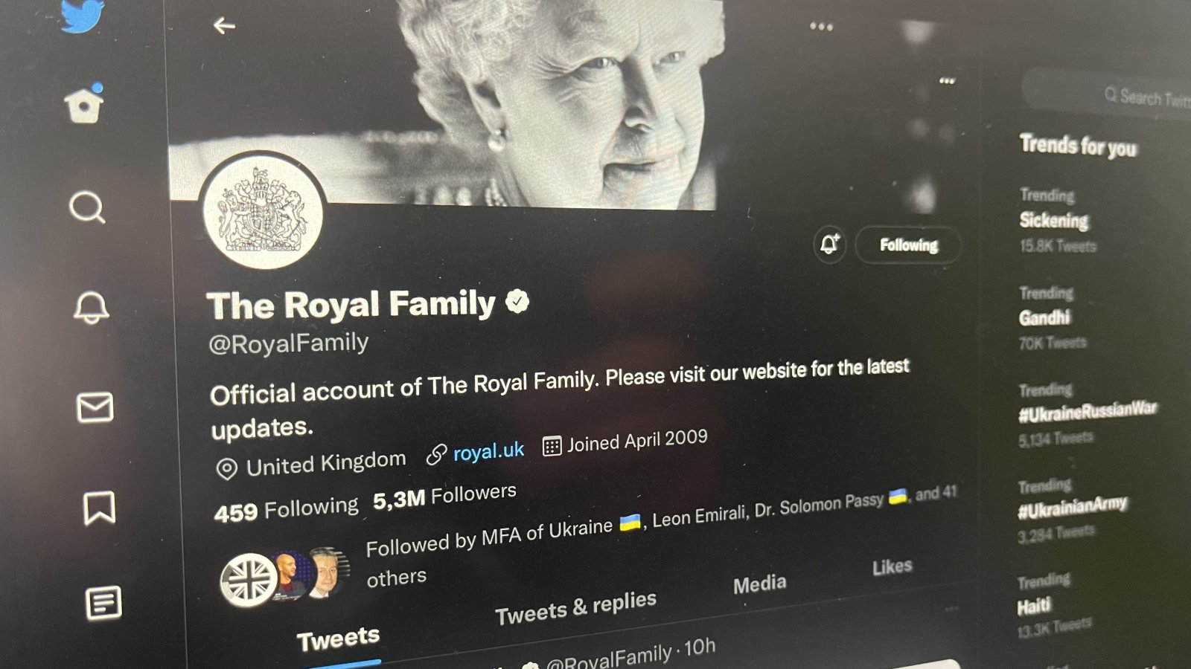The width and height of the screenshot is (1191, 669).
Task: Open Explore via magnifier icon
Action: 87,207
